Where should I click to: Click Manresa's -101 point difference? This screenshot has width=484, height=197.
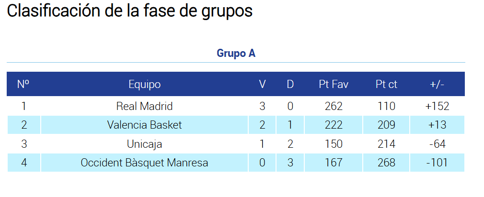pos(437,163)
